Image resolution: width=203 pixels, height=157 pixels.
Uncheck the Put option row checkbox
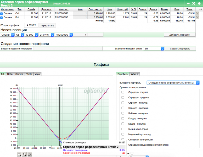(x=2, y=18)
